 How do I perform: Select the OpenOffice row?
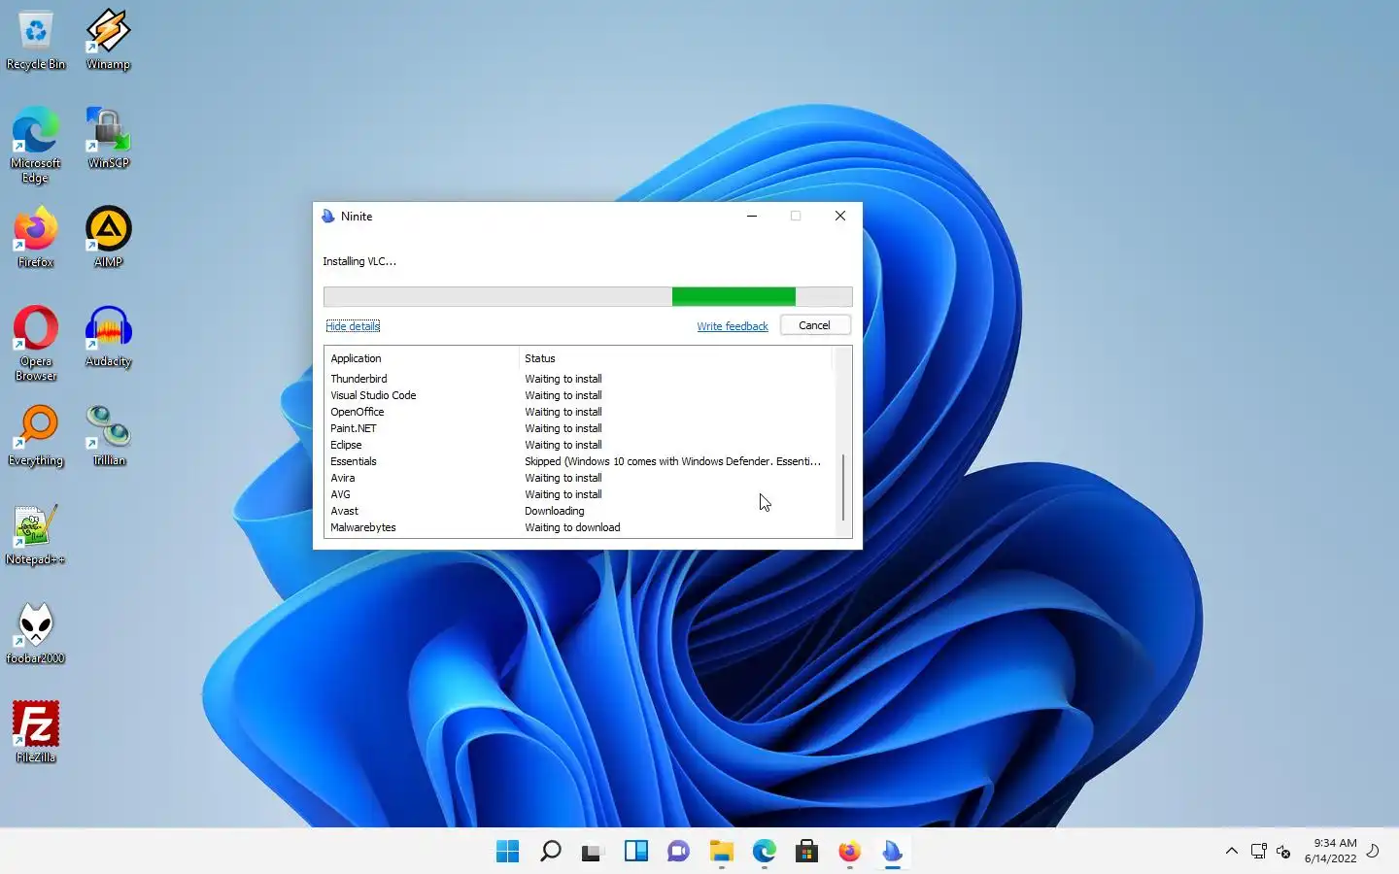(580, 412)
